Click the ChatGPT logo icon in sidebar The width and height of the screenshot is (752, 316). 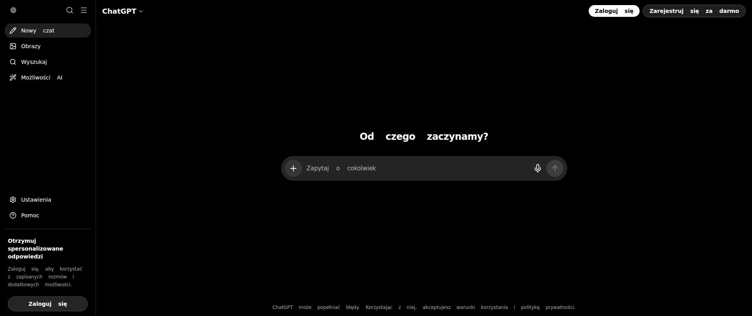coord(13,10)
